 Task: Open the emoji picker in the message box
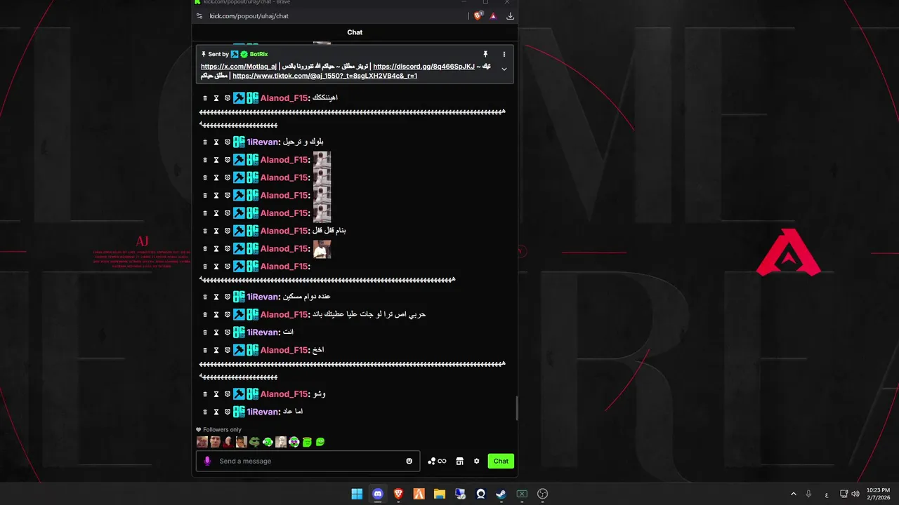pos(409,461)
